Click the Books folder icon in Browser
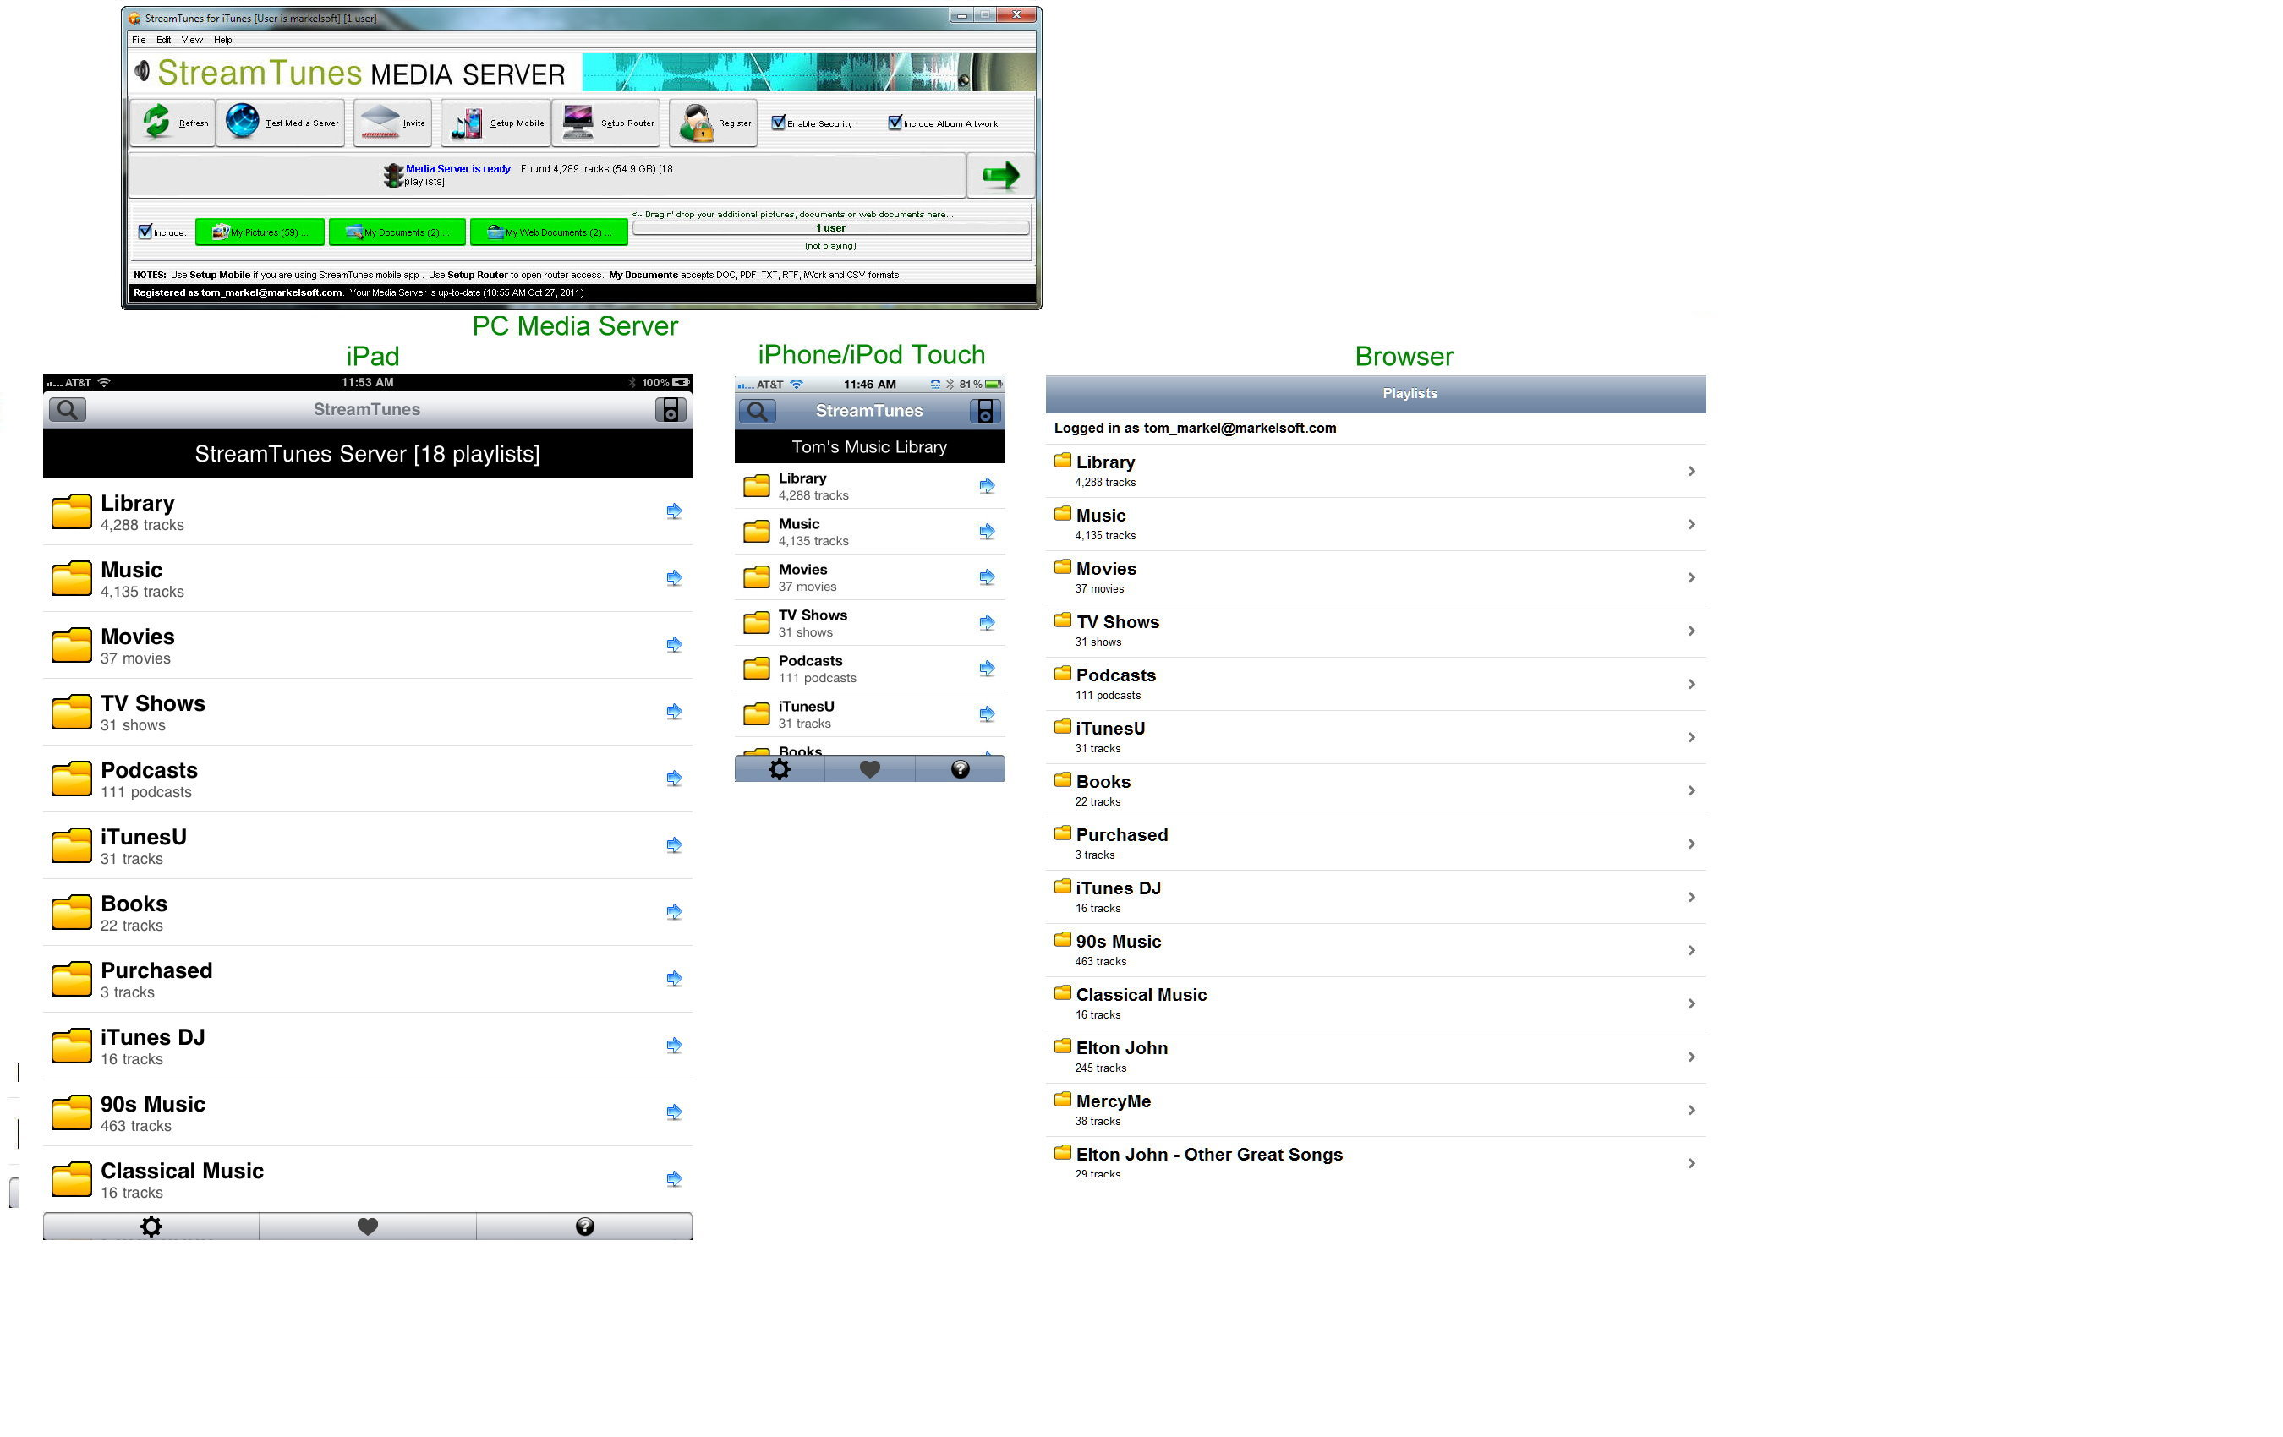 coord(1062,780)
